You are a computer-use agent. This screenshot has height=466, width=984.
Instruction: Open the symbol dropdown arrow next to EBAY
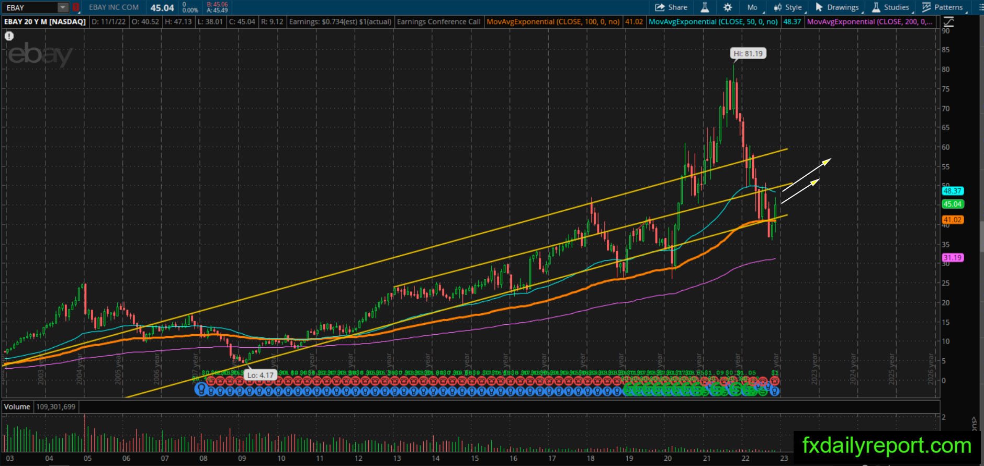coord(63,7)
